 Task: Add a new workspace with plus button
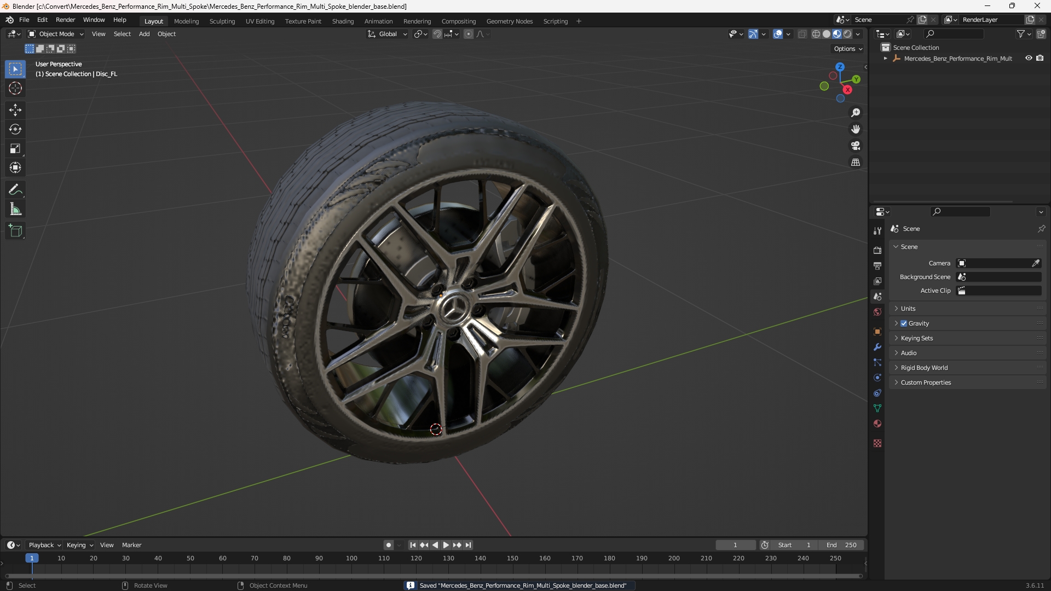pos(579,21)
